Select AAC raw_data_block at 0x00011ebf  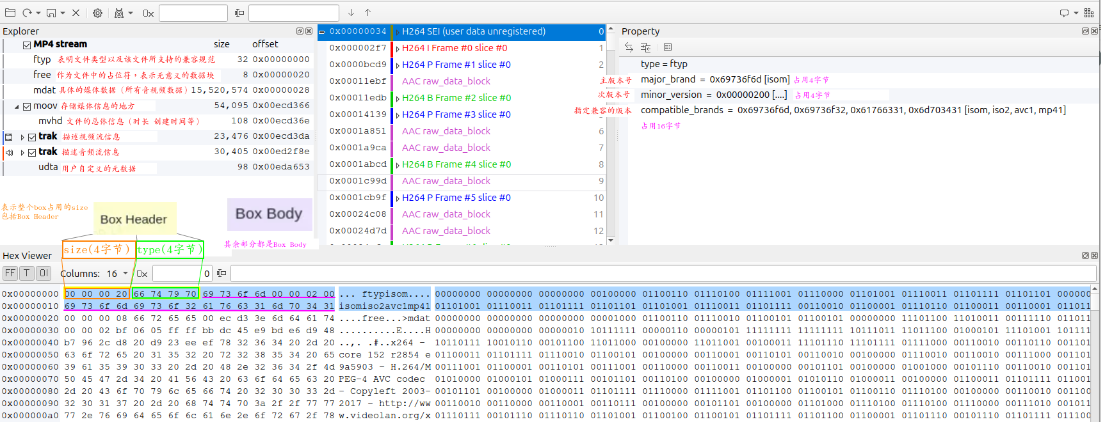[462, 81]
